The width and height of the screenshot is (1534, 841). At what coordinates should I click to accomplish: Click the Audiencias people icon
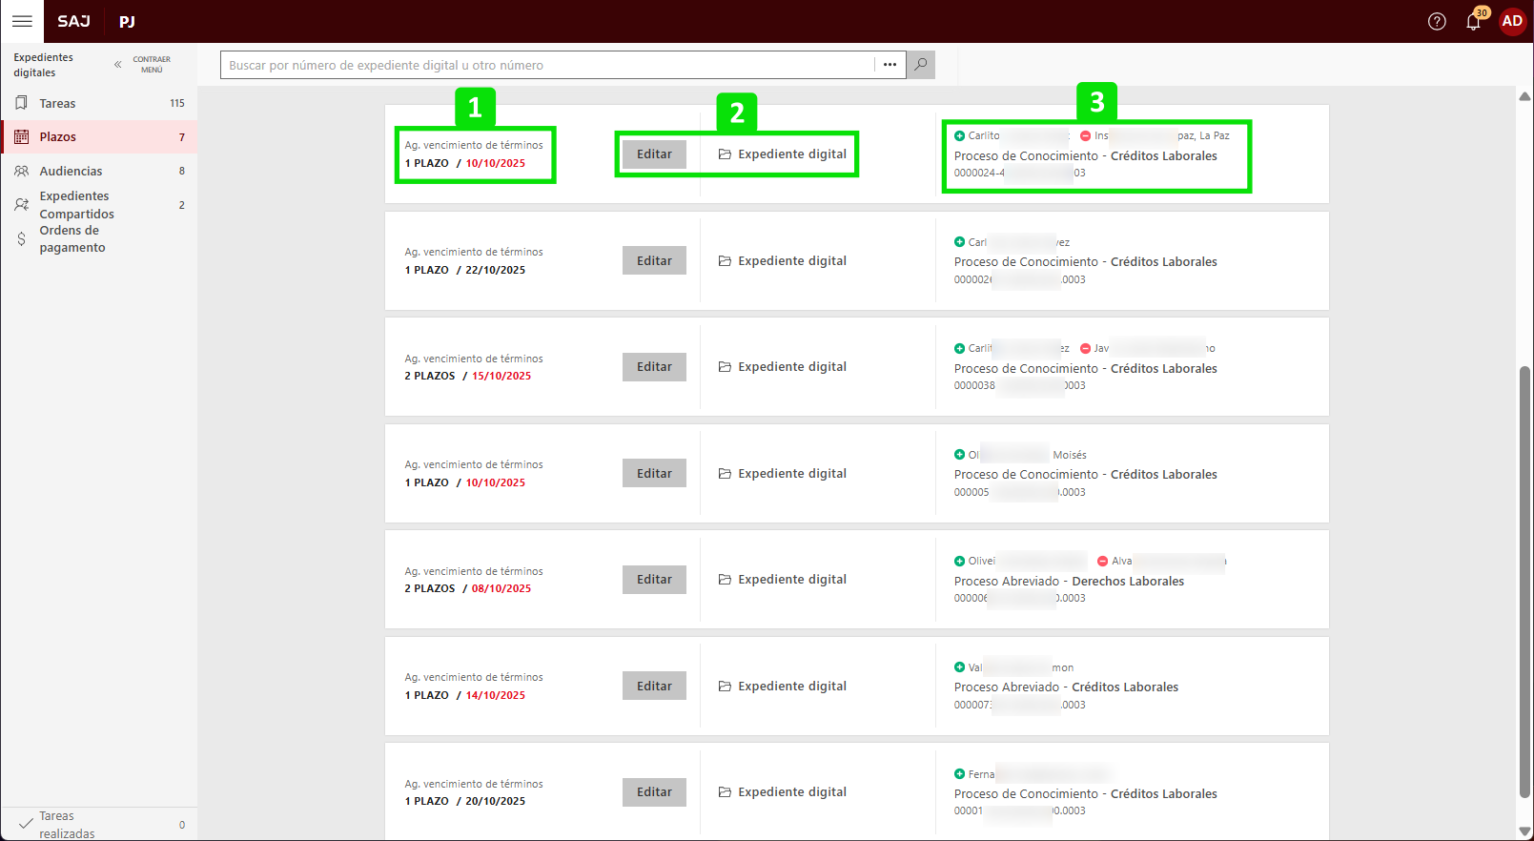(x=22, y=172)
